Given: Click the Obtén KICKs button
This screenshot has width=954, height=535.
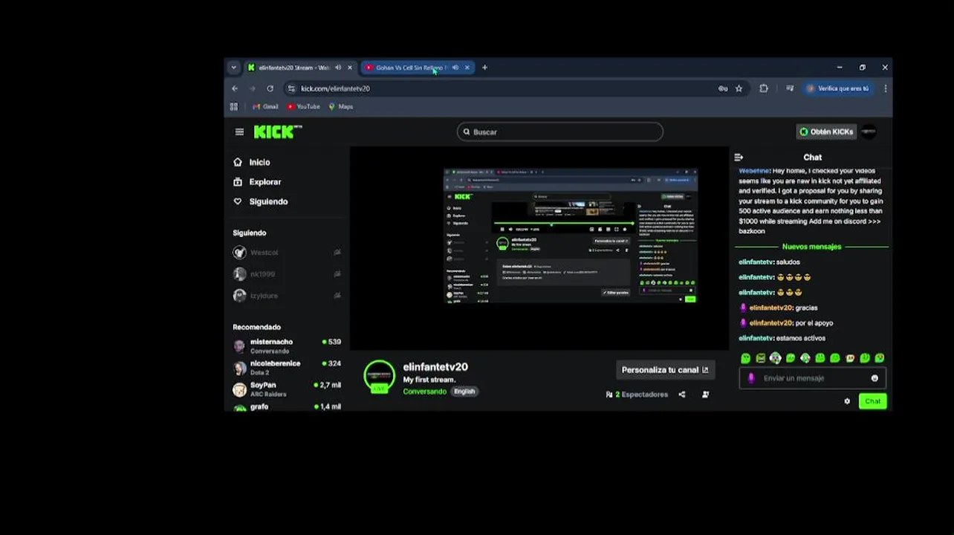Looking at the screenshot, I should pyautogui.click(x=826, y=132).
